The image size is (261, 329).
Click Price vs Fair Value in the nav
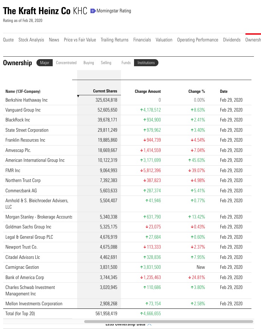coord(80,40)
